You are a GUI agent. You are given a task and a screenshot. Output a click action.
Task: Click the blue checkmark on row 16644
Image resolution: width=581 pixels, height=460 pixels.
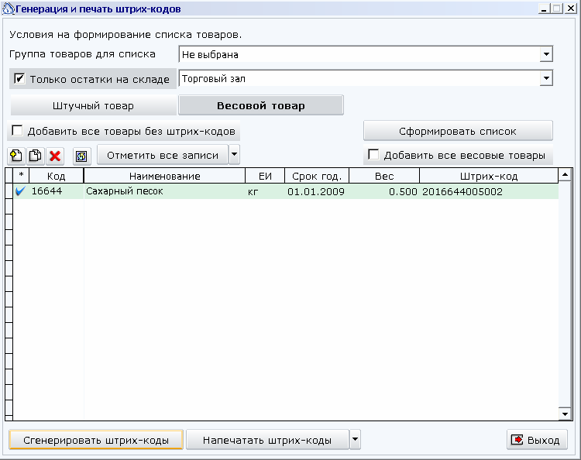[x=20, y=191]
